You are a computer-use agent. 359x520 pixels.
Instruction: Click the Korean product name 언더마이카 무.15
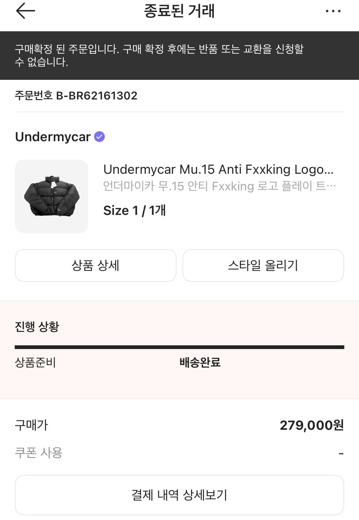coord(219,186)
